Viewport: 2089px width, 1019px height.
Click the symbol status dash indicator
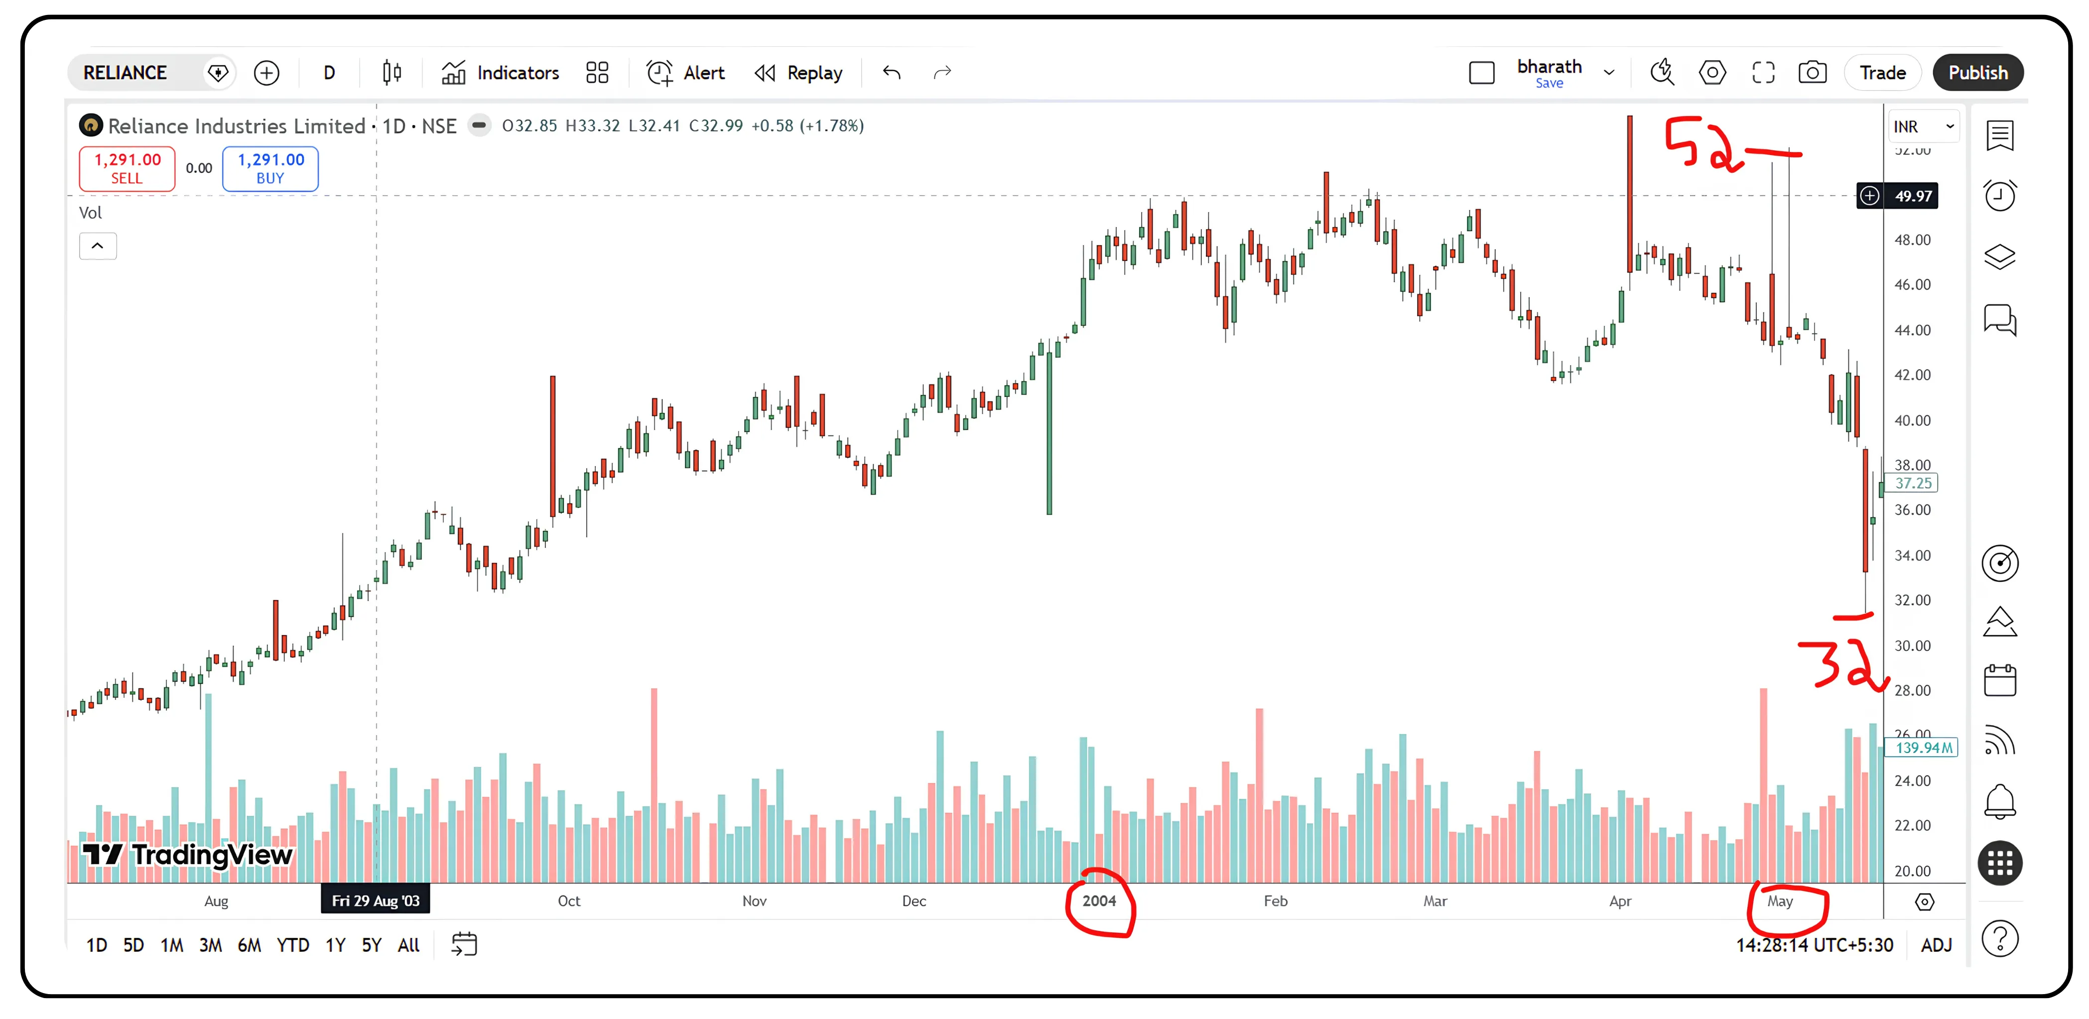coord(479,126)
